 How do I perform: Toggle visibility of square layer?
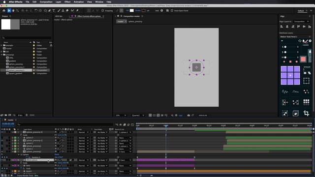pos(2,171)
